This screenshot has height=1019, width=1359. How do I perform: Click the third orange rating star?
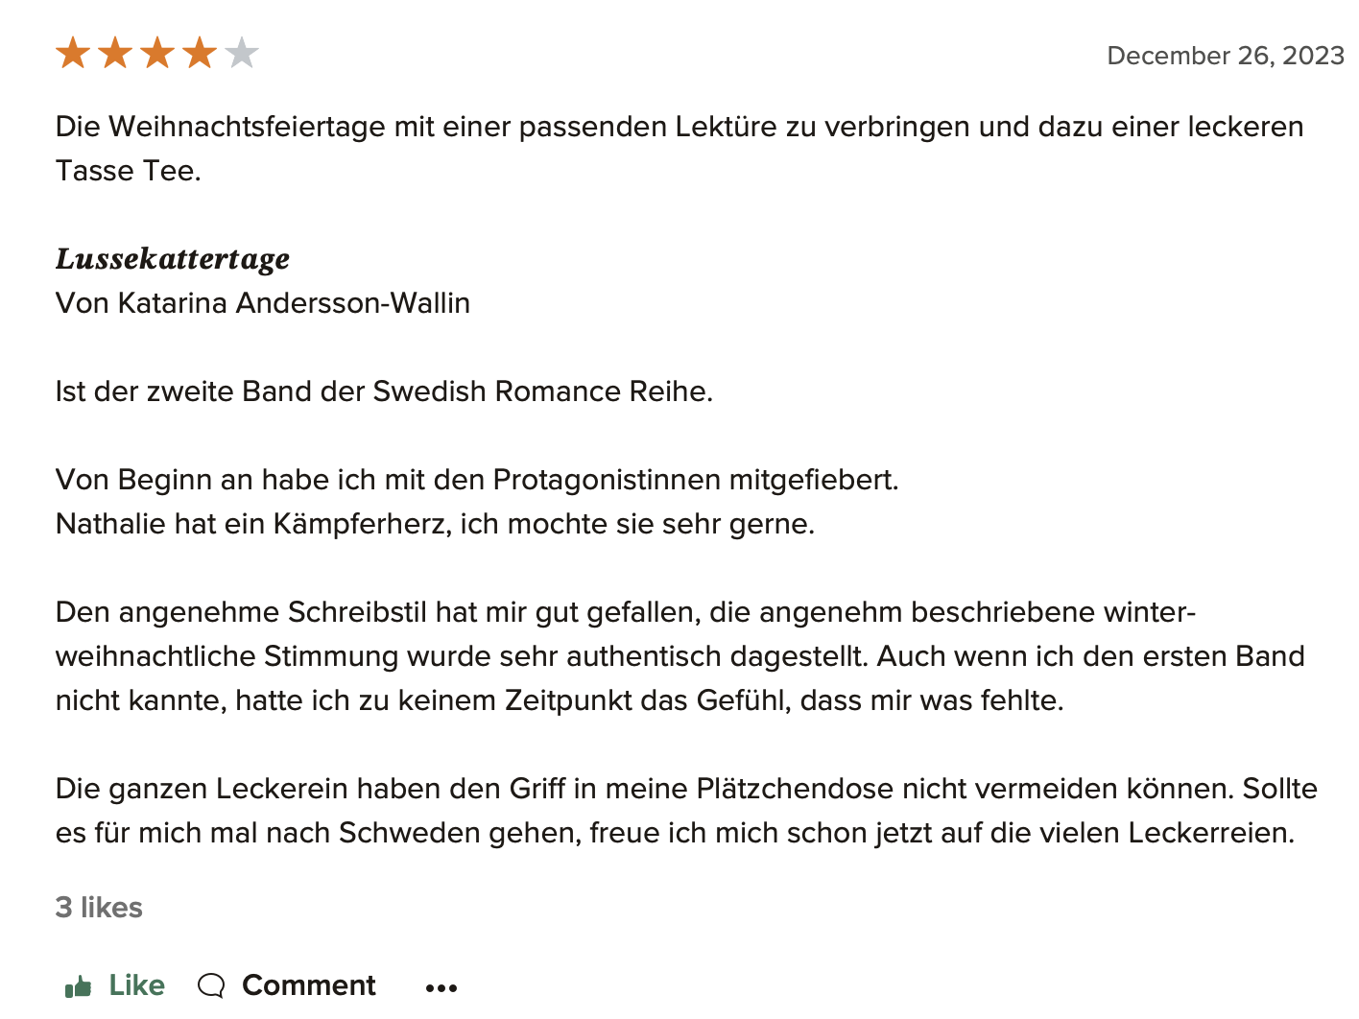157,54
